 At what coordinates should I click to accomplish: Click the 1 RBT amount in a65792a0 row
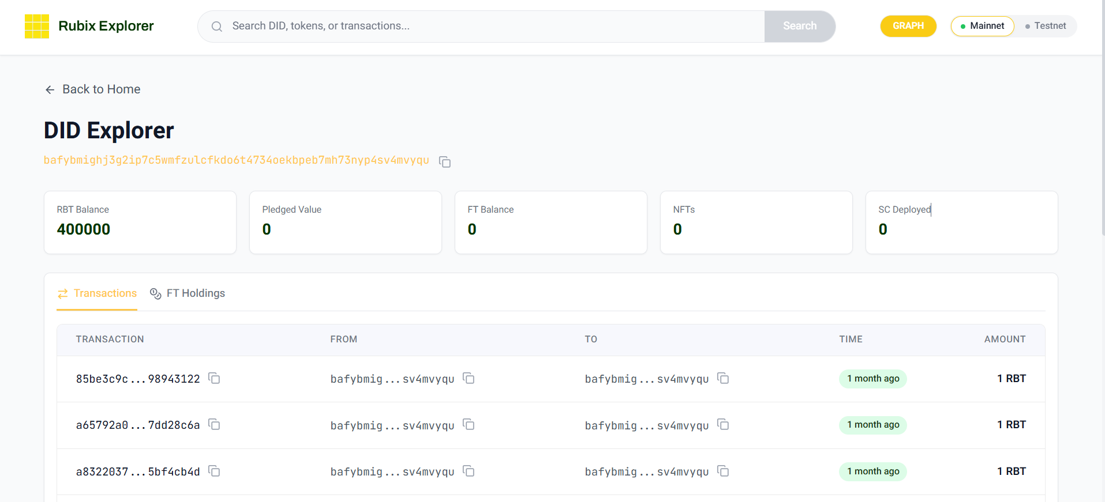(x=1012, y=425)
